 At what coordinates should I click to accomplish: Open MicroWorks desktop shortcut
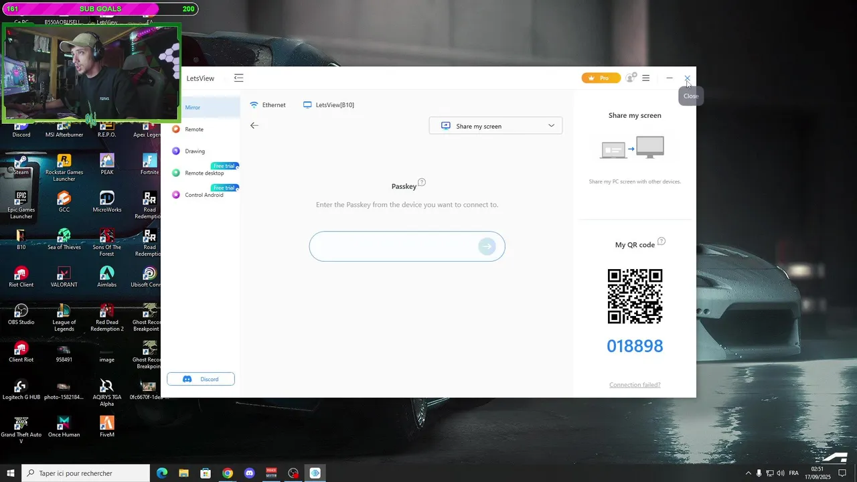pos(107,202)
